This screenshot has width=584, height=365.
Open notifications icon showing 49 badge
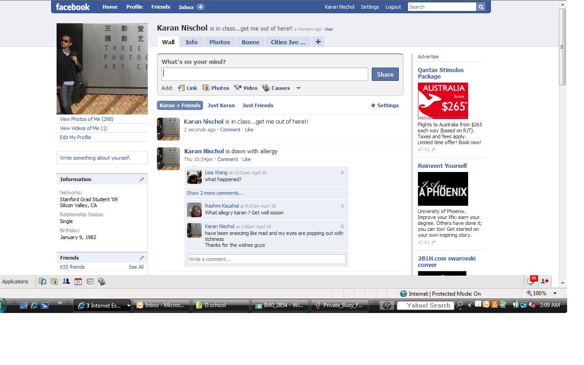coord(532,281)
